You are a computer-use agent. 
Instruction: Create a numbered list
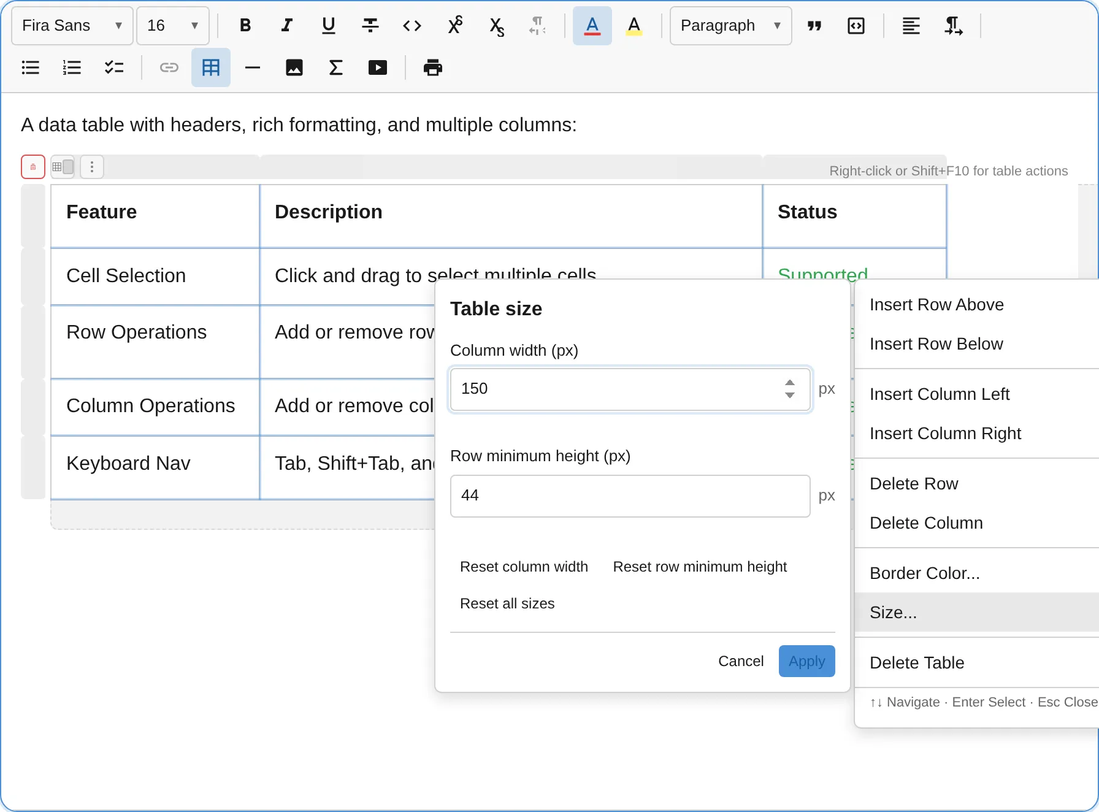(x=72, y=67)
